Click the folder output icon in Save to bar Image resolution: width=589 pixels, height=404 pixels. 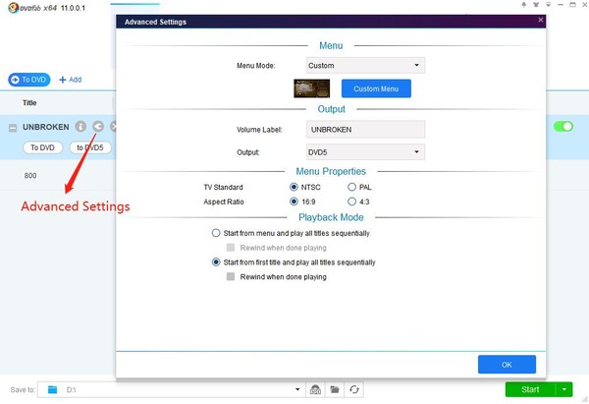coord(335,389)
